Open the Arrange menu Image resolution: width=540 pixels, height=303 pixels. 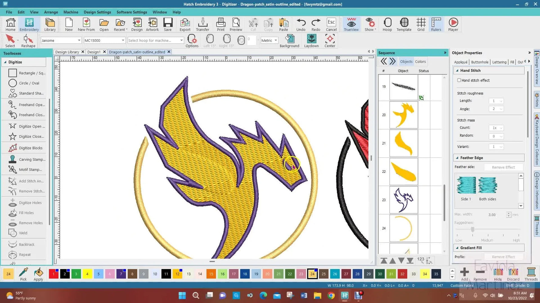pyautogui.click(x=51, y=12)
